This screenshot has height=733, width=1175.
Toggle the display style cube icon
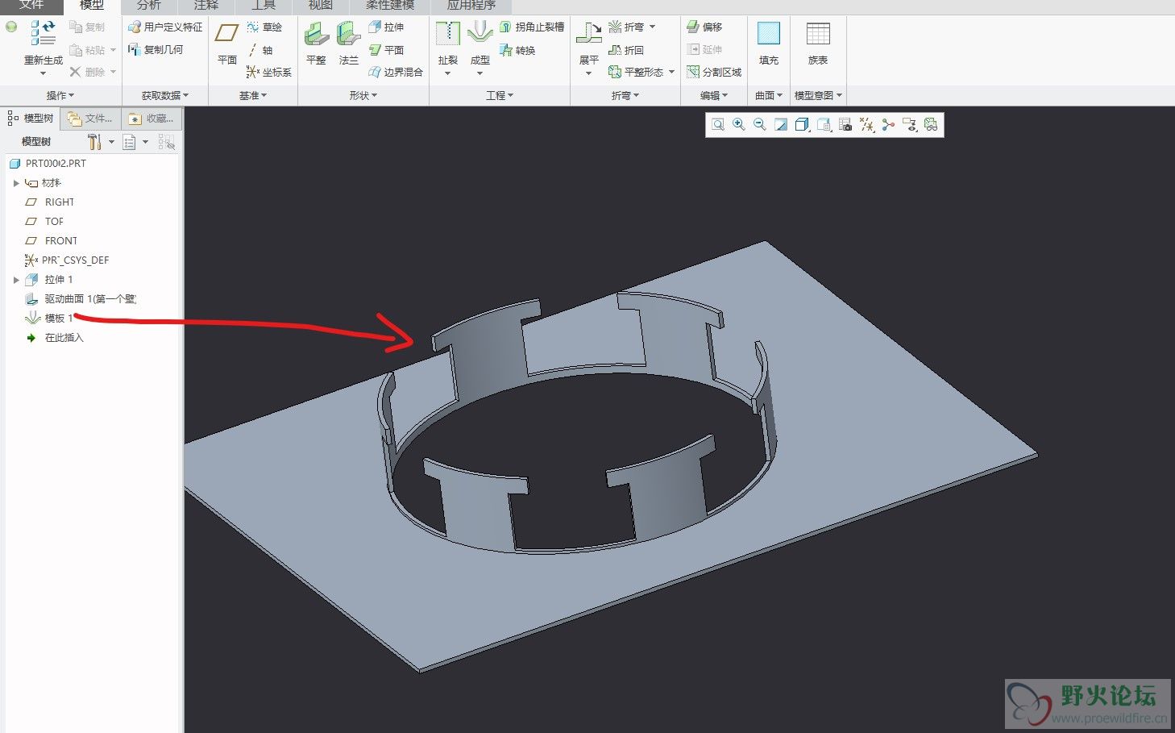click(802, 125)
